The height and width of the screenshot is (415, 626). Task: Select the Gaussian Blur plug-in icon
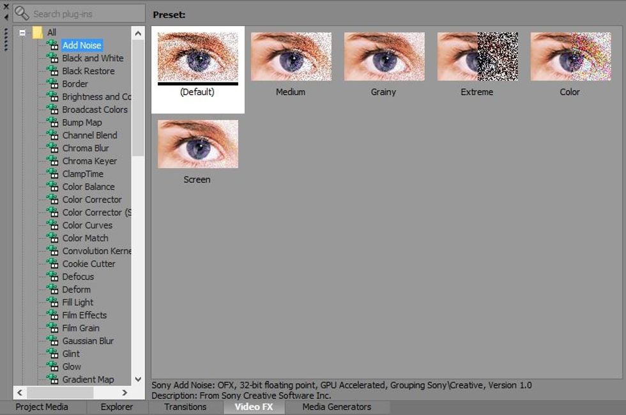click(x=53, y=341)
